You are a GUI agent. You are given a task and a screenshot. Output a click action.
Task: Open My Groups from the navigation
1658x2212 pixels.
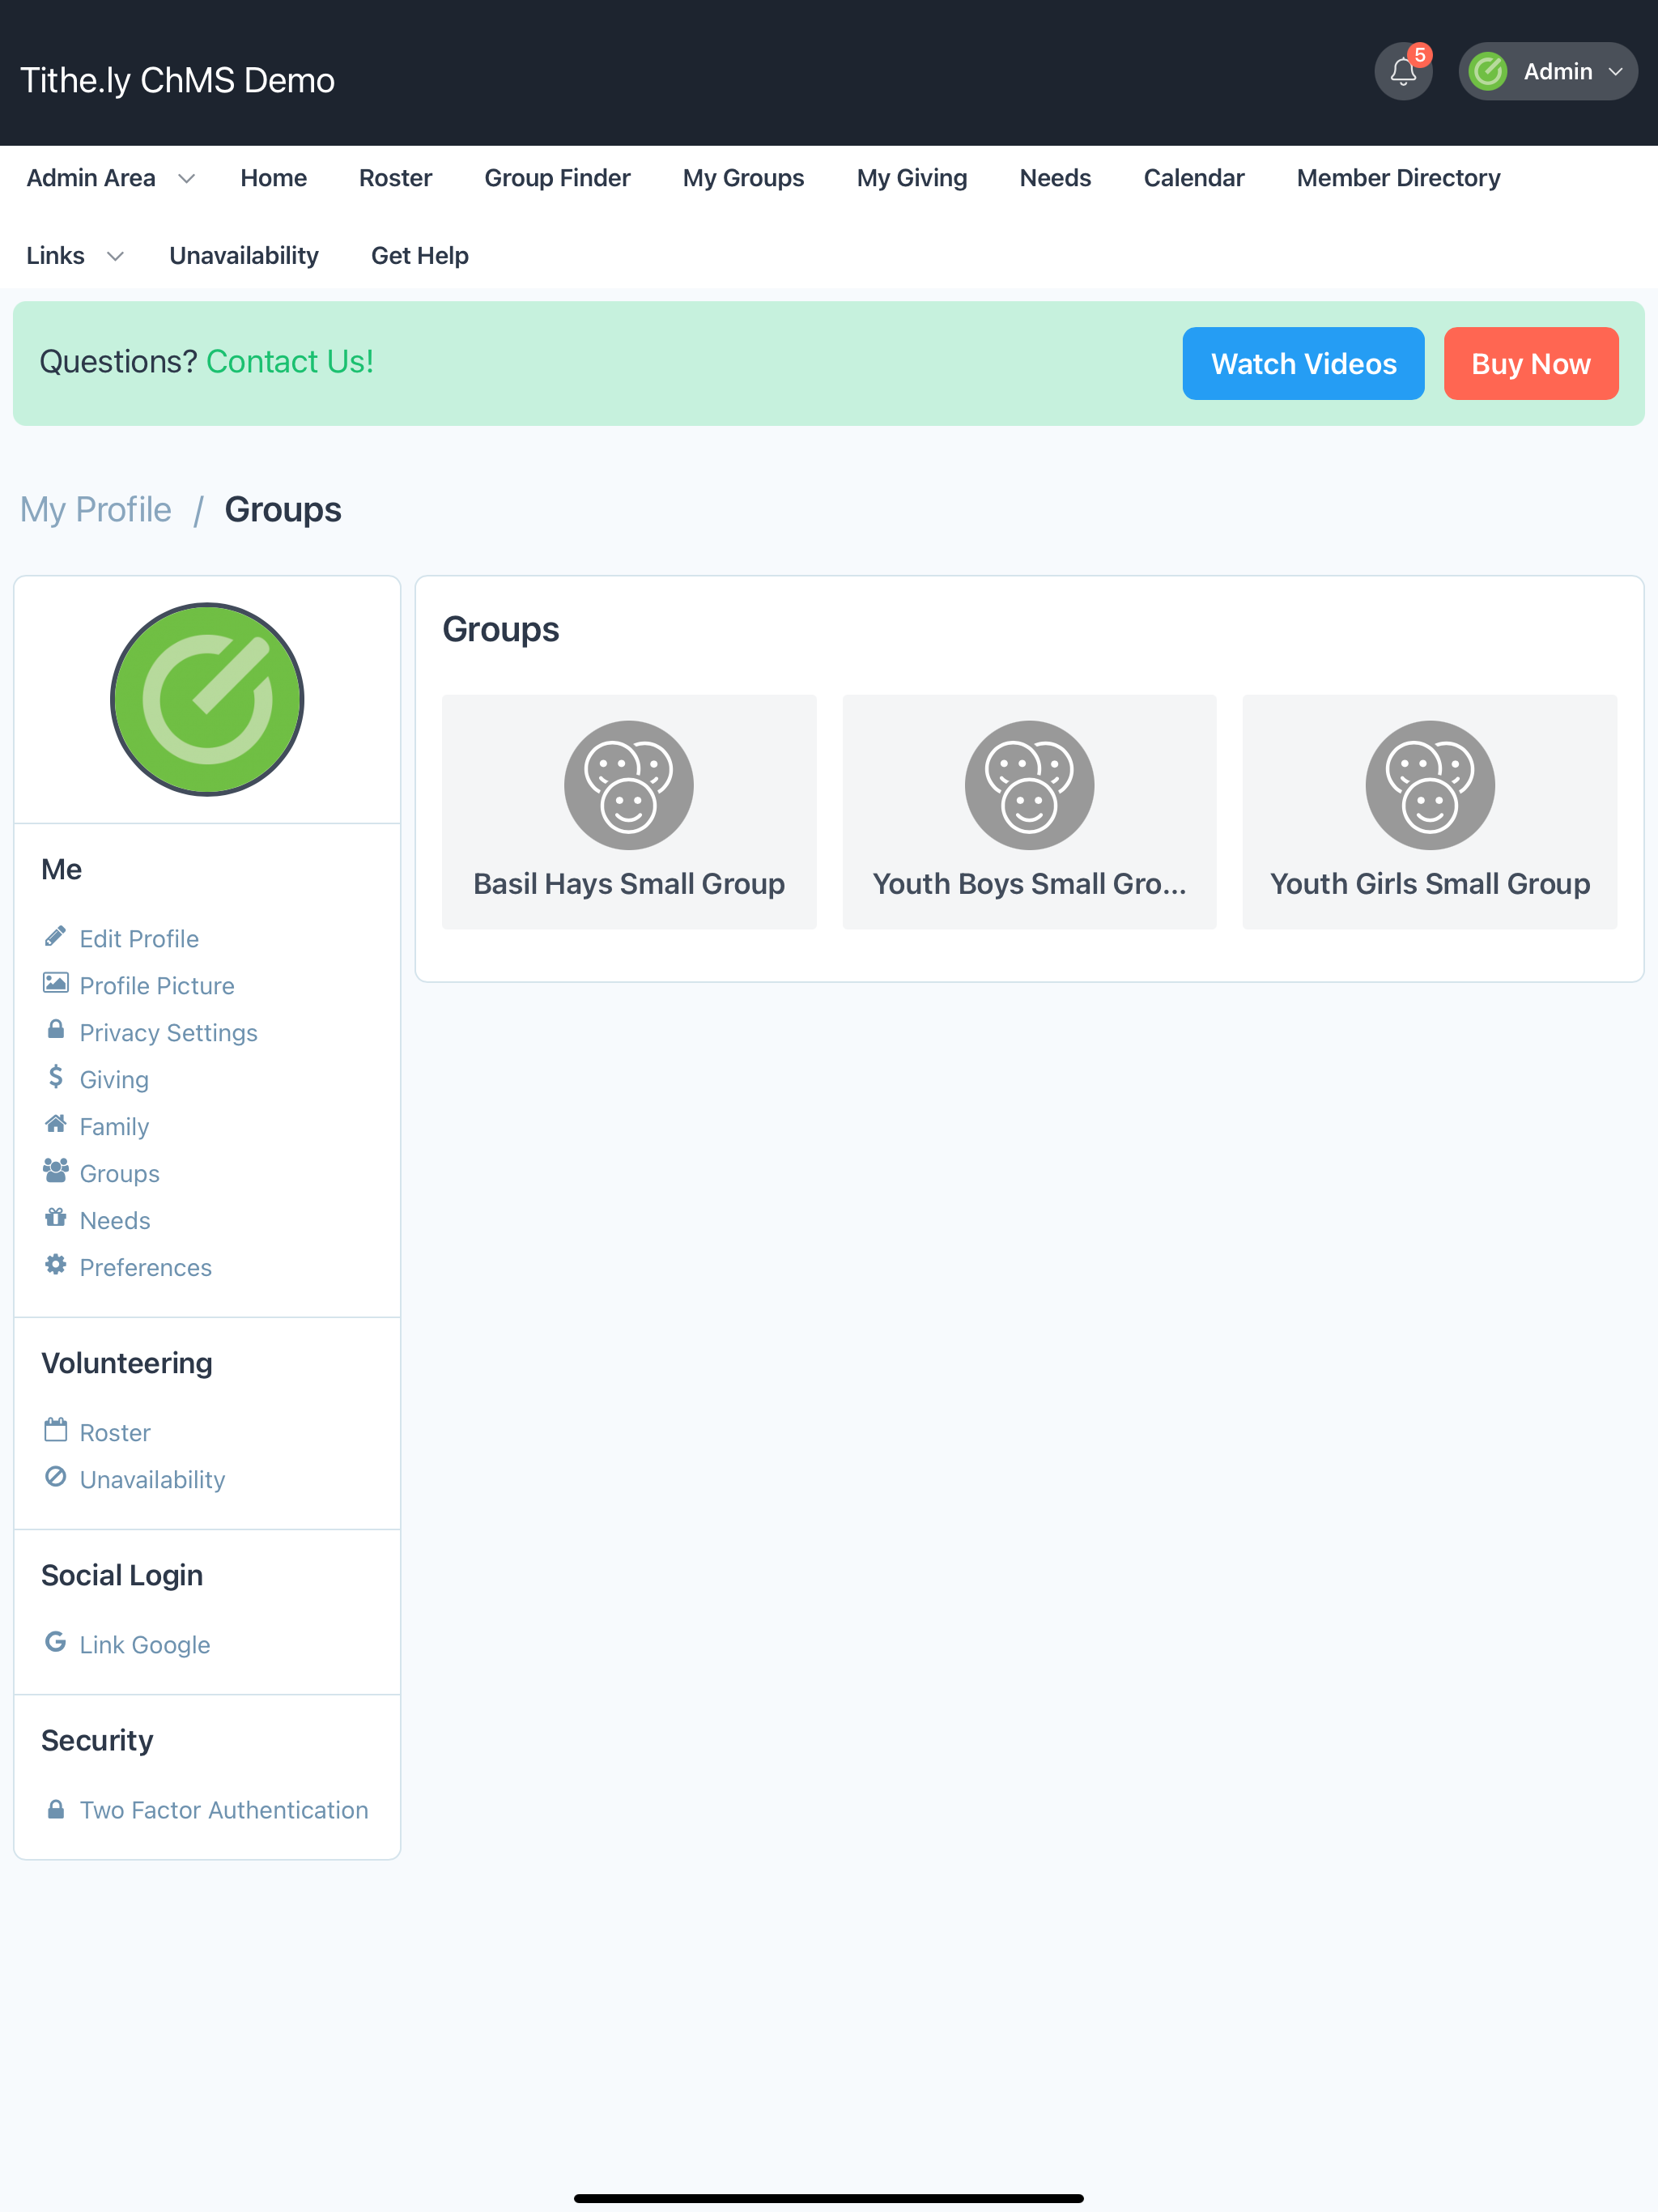(x=743, y=178)
